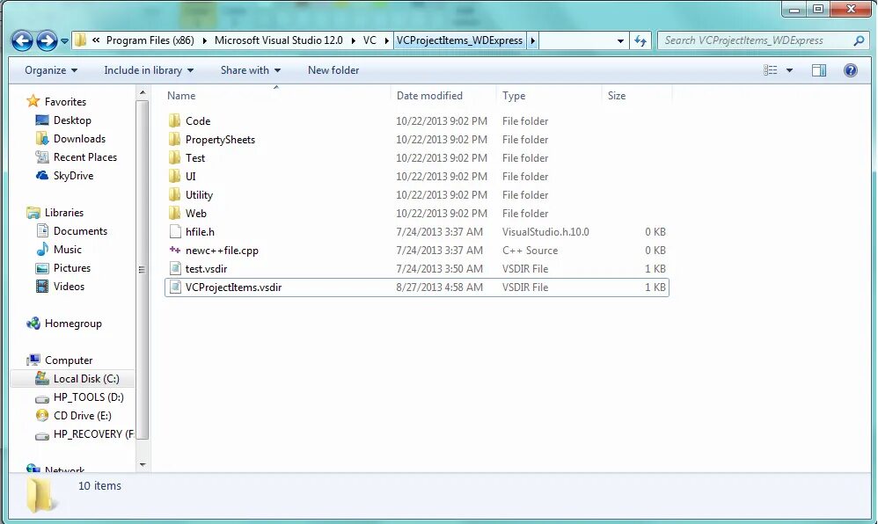
Task: Go forward with the Forward arrow button
Action: click(47, 40)
